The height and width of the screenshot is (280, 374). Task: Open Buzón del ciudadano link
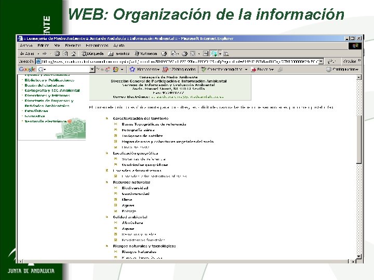coord(44,85)
